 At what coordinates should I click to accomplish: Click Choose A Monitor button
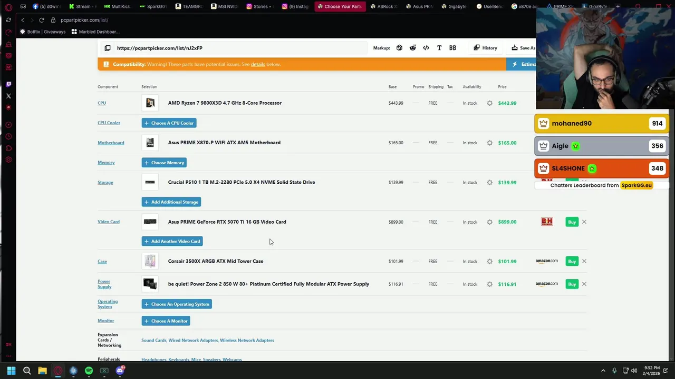166,321
